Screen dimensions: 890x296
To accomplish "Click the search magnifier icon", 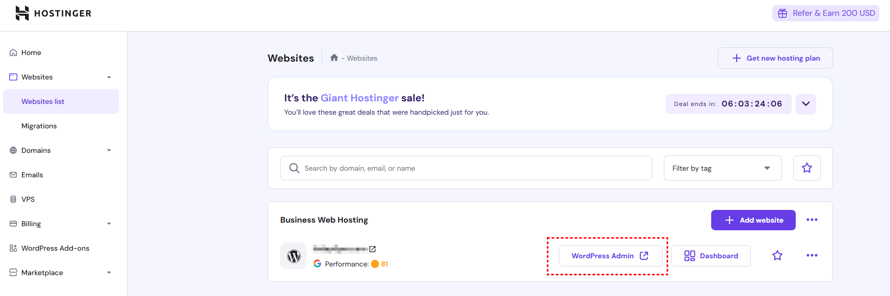I will [294, 168].
